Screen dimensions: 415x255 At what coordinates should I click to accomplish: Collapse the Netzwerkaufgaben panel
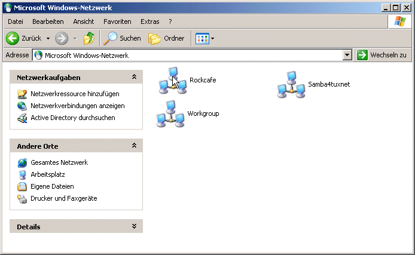pos(134,77)
